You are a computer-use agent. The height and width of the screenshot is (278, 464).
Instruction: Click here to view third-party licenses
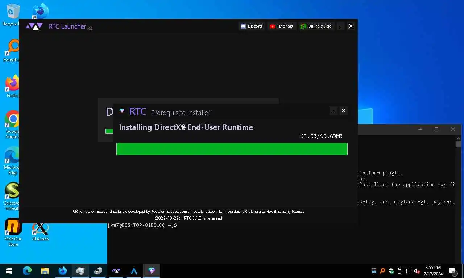[x=275, y=212]
